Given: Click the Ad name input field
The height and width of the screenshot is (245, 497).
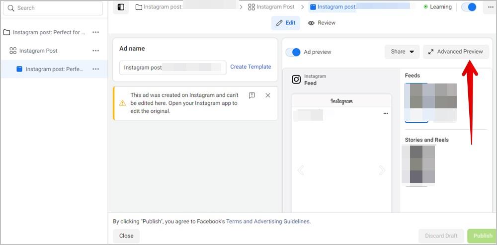Looking at the screenshot, I should tap(173, 68).
